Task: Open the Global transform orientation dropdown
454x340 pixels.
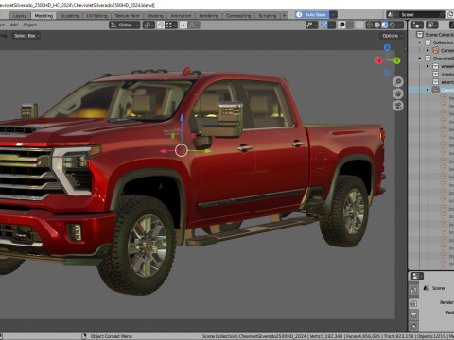Action: coord(125,25)
